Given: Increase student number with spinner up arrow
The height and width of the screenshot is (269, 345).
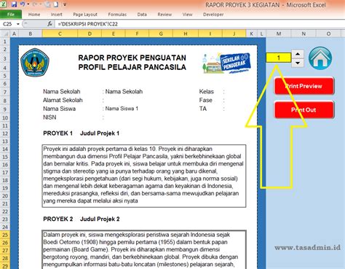Looking at the screenshot, I should coord(298,54).
